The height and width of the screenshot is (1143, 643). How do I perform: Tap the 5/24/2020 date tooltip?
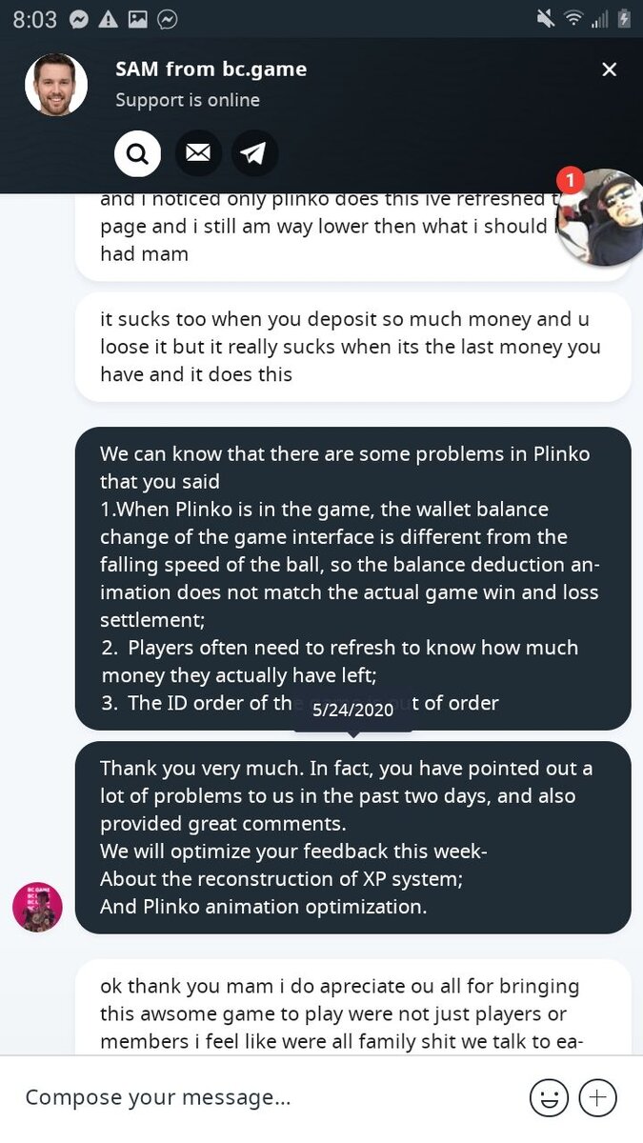pos(352,711)
